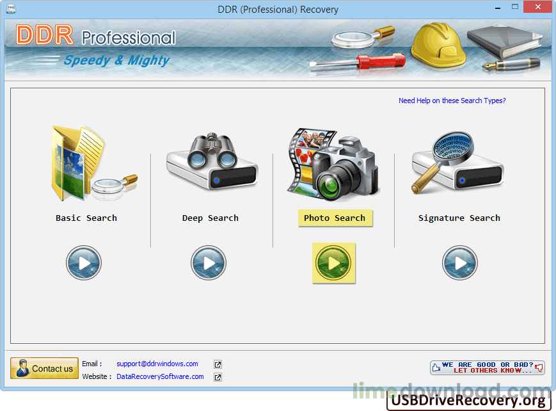Start Basic Search with its play button
556x411 pixels.
click(x=84, y=262)
